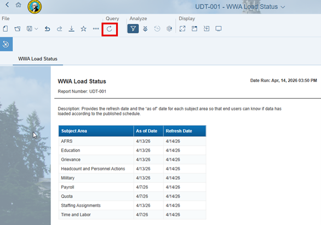
Task: Export the report with the download icon
Action: click(x=71, y=28)
